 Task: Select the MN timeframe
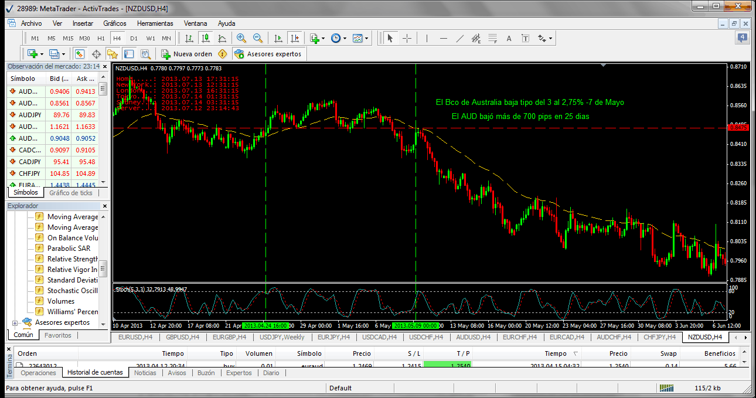(x=166, y=38)
